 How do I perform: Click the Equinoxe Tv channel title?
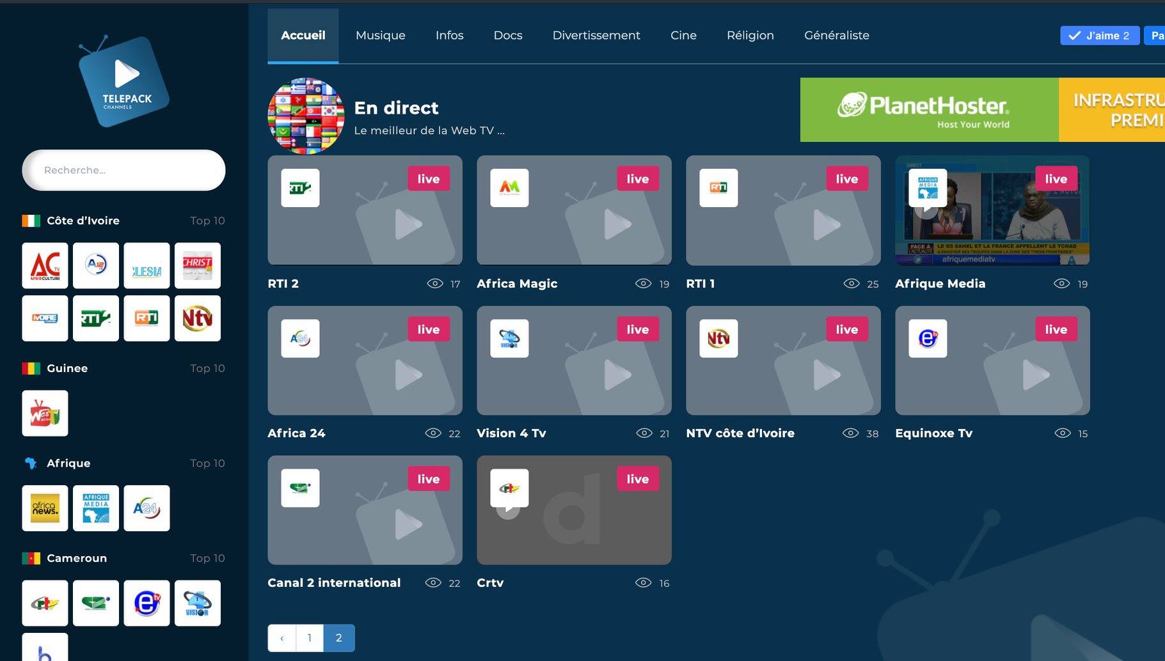933,433
